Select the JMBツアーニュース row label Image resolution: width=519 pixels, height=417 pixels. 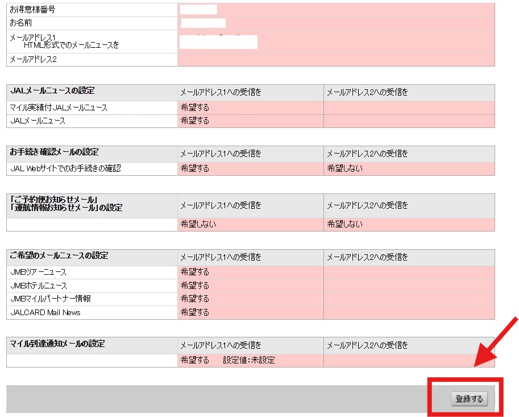point(38,272)
